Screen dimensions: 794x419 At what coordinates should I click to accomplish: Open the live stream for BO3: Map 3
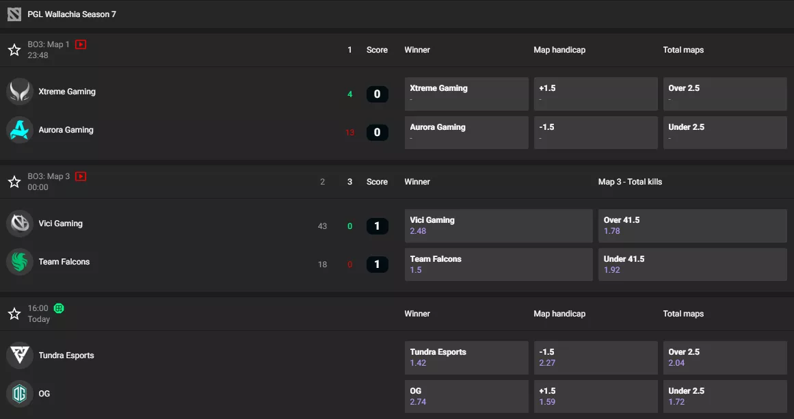80,176
